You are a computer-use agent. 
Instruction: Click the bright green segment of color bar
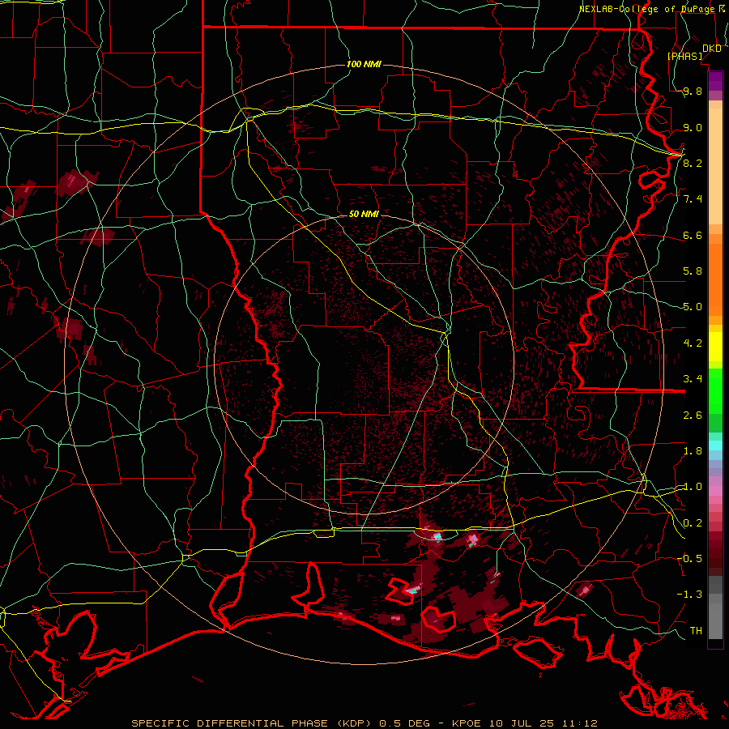[715, 390]
